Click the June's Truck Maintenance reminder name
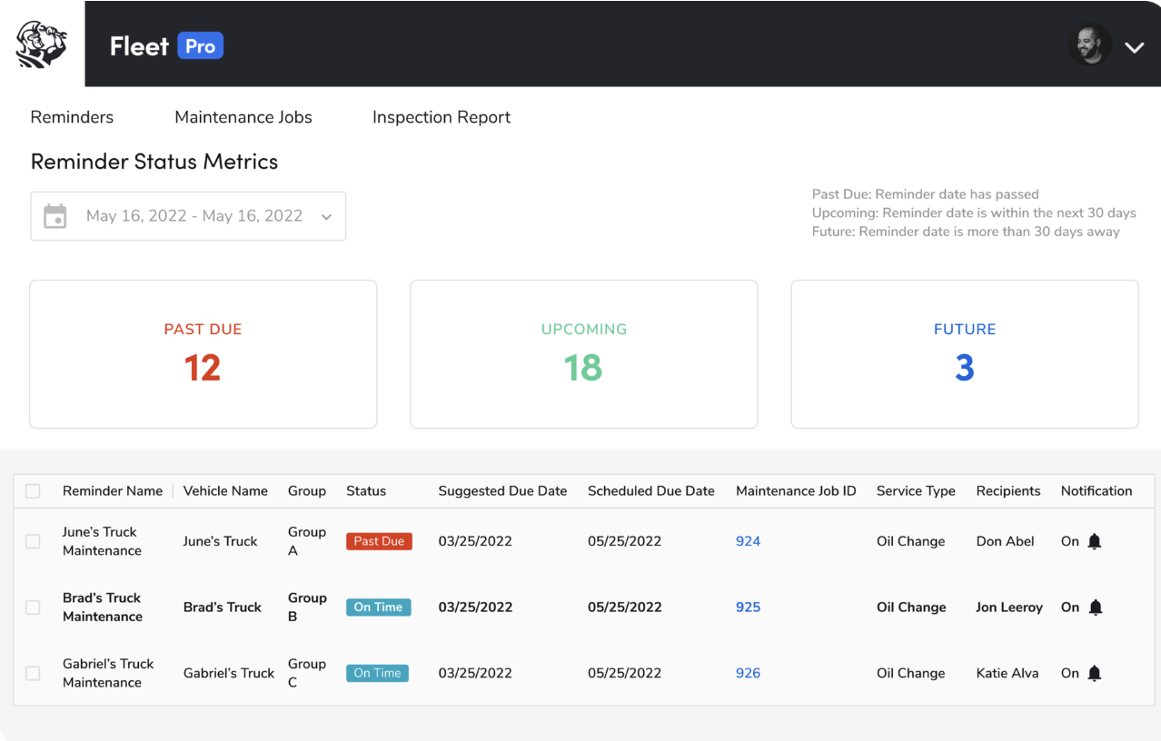 [x=102, y=541]
